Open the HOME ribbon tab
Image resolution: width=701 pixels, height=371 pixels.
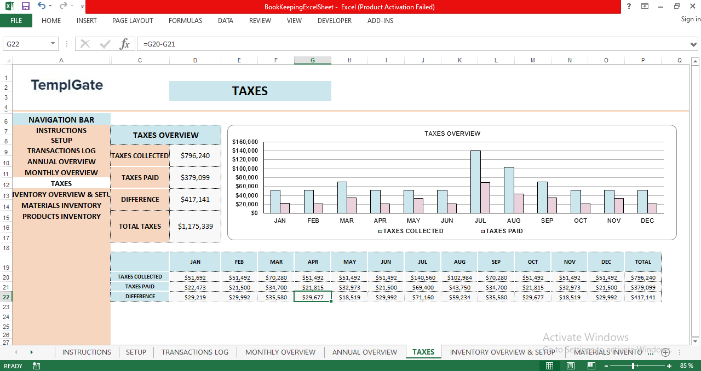51,21
